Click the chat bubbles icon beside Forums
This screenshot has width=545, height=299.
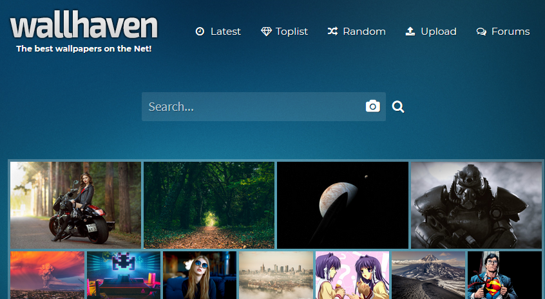pyautogui.click(x=481, y=32)
